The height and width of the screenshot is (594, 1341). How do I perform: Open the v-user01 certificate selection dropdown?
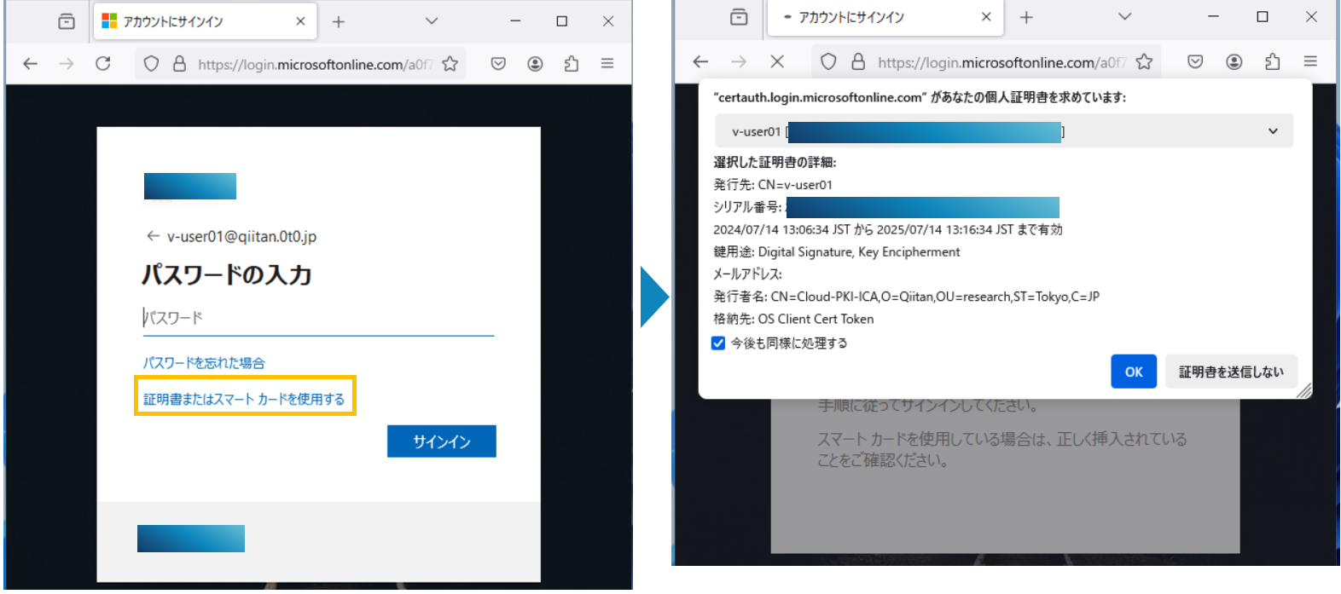pyautogui.click(x=1004, y=131)
